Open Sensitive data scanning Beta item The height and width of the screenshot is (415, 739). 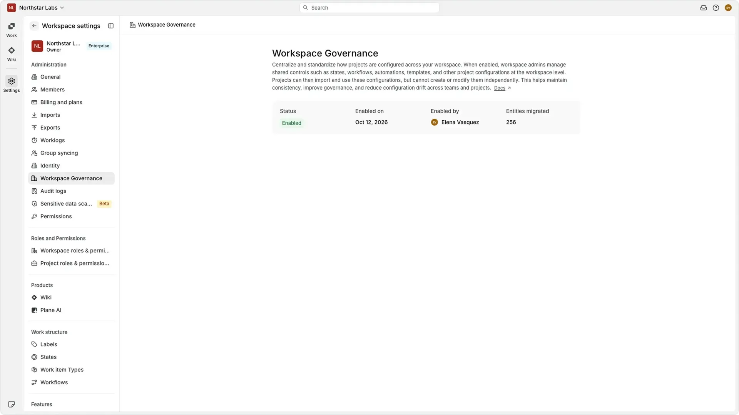(71, 204)
